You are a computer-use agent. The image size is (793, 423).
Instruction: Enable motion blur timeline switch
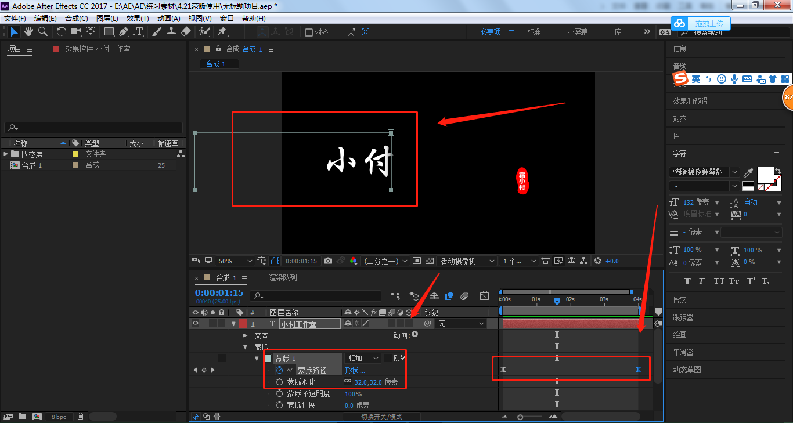[x=464, y=296]
